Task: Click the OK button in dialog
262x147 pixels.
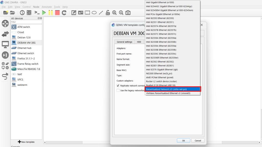Action: pos(183,141)
